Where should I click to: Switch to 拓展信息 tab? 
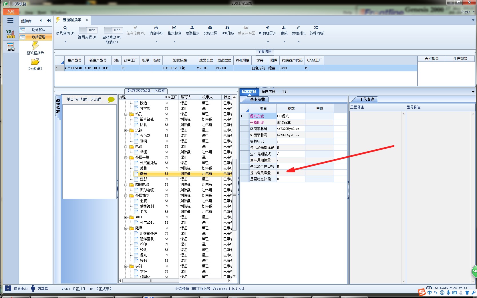click(x=268, y=92)
